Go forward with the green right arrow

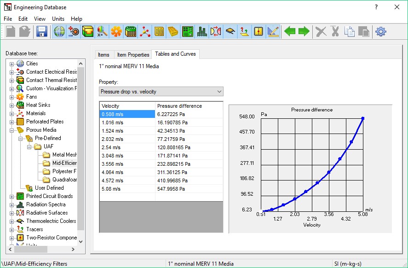pyautogui.click(x=304, y=31)
